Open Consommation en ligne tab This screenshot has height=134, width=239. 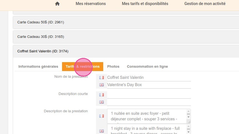[147, 67]
